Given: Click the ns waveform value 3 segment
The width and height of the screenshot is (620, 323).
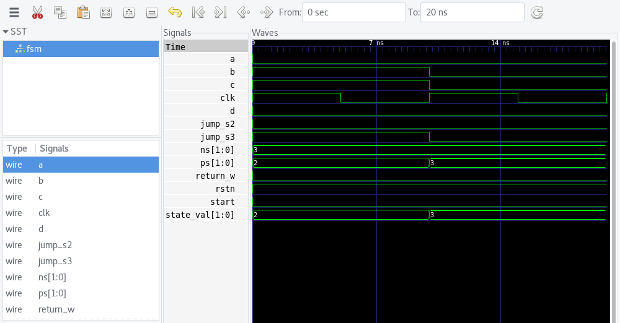Looking at the screenshot, I should [429, 150].
